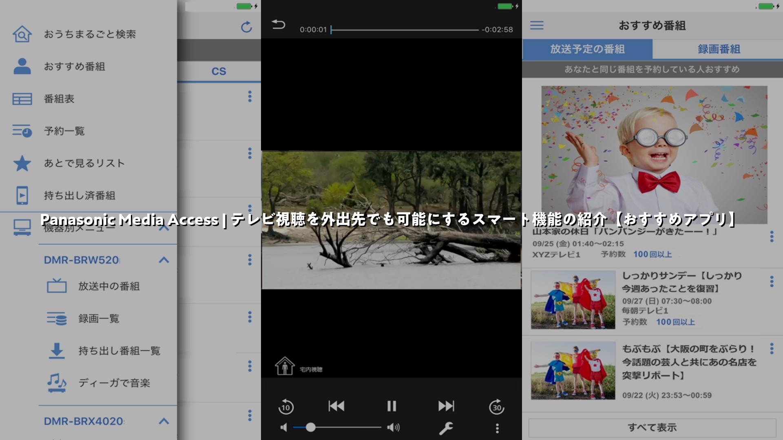Rewind 10 seconds in the player

tap(286, 406)
